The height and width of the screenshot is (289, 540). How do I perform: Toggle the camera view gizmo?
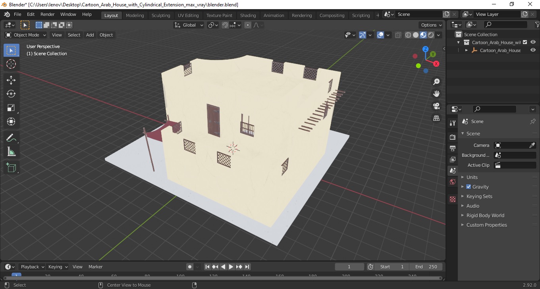(x=436, y=106)
